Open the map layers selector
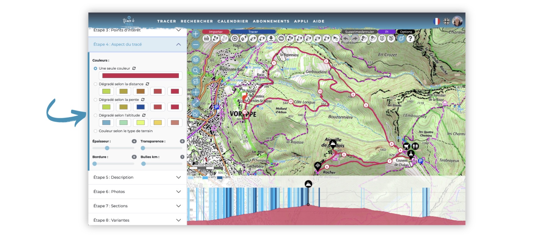The height and width of the screenshot is (242, 556). 196,60
